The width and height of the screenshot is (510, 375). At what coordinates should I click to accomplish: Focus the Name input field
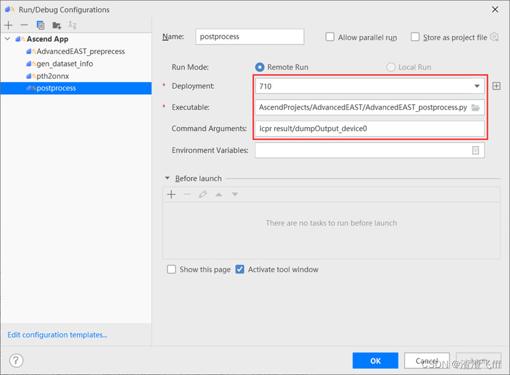(249, 36)
